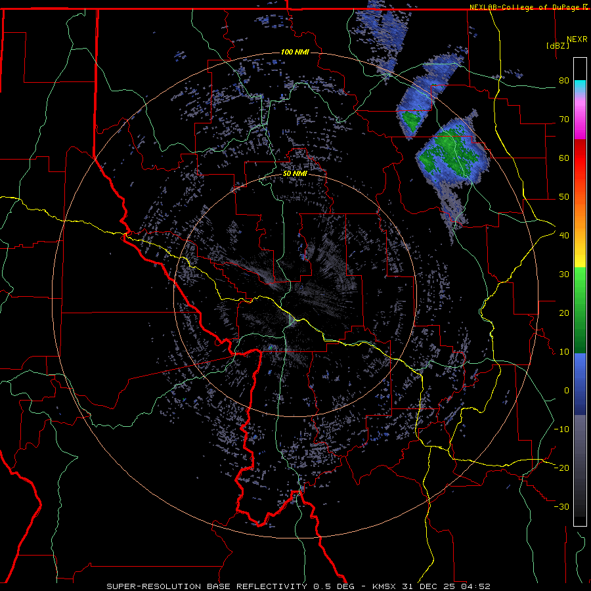Click the "-30" value on the dBZ scale

point(561,506)
